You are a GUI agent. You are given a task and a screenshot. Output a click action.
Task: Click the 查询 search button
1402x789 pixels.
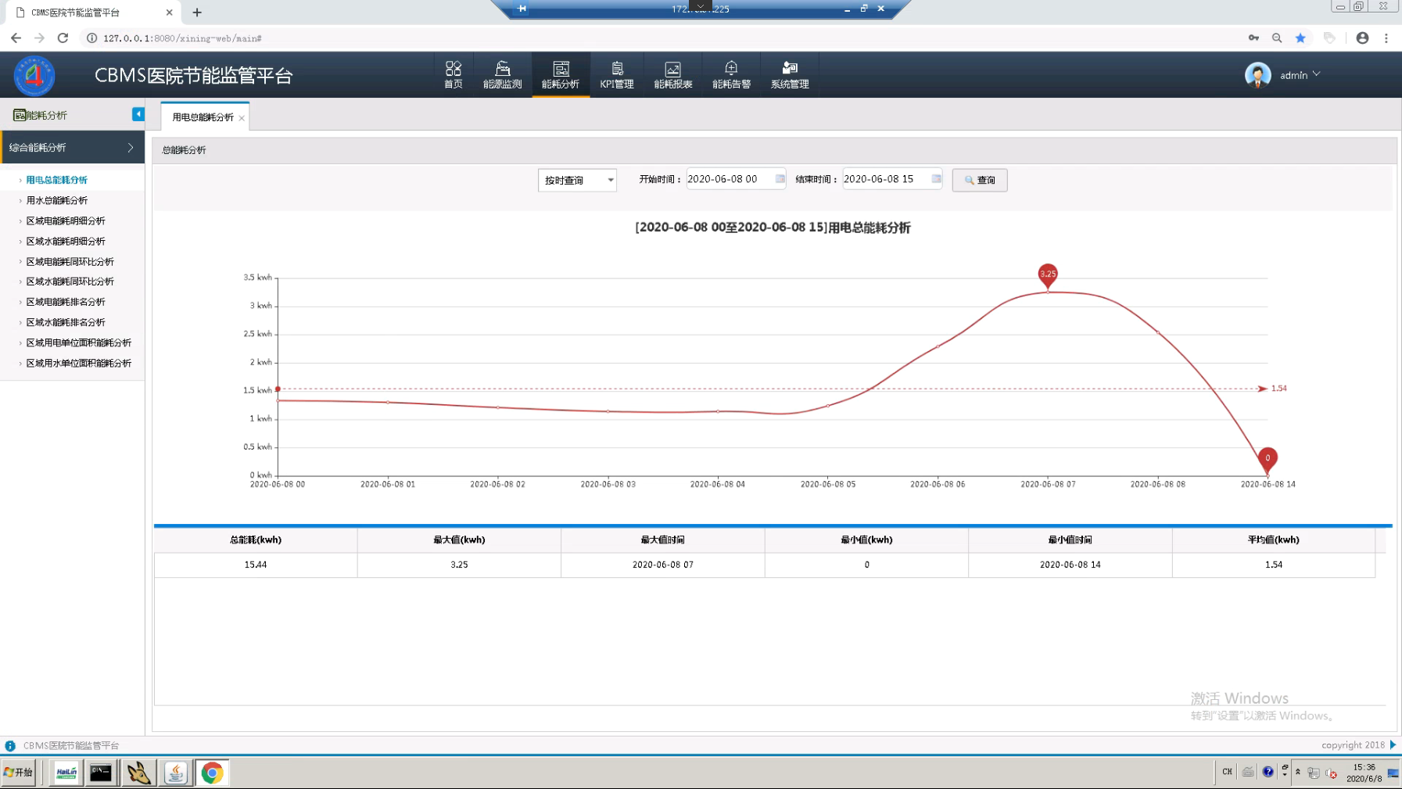(x=980, y=180)
